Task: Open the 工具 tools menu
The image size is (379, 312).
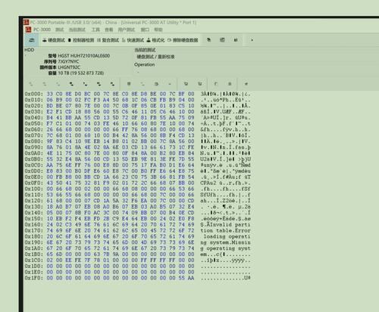Action: coord(96,30)
